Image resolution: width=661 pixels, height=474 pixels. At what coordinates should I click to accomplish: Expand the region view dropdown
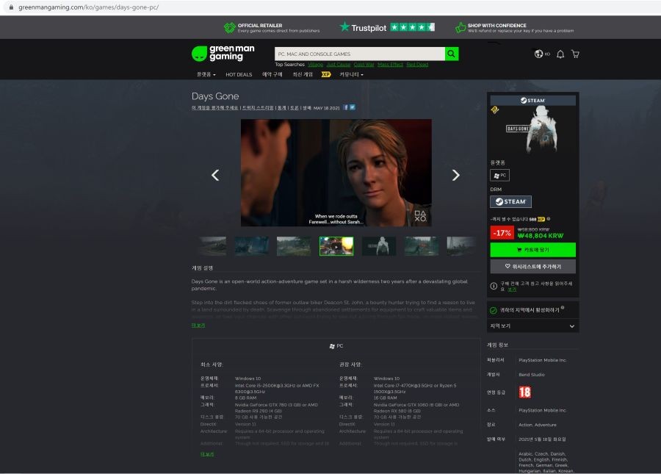click(533, 326)
